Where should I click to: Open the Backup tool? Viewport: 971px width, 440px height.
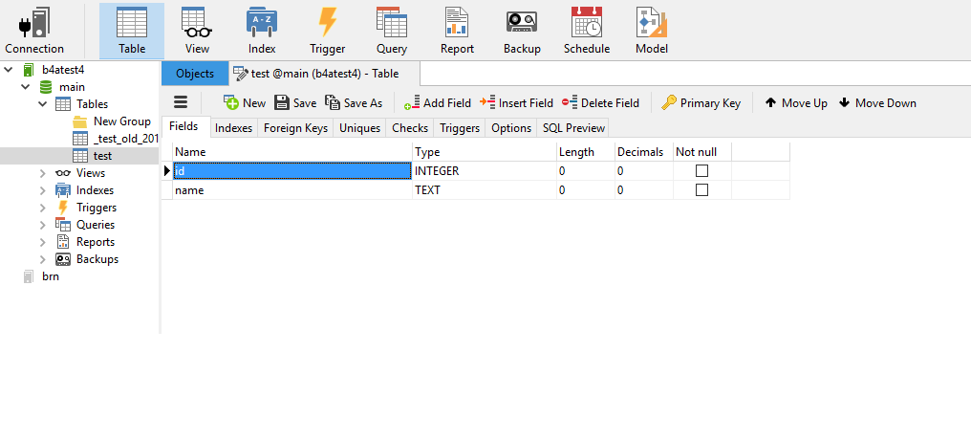pyautogui.click(x=522, y=31)
